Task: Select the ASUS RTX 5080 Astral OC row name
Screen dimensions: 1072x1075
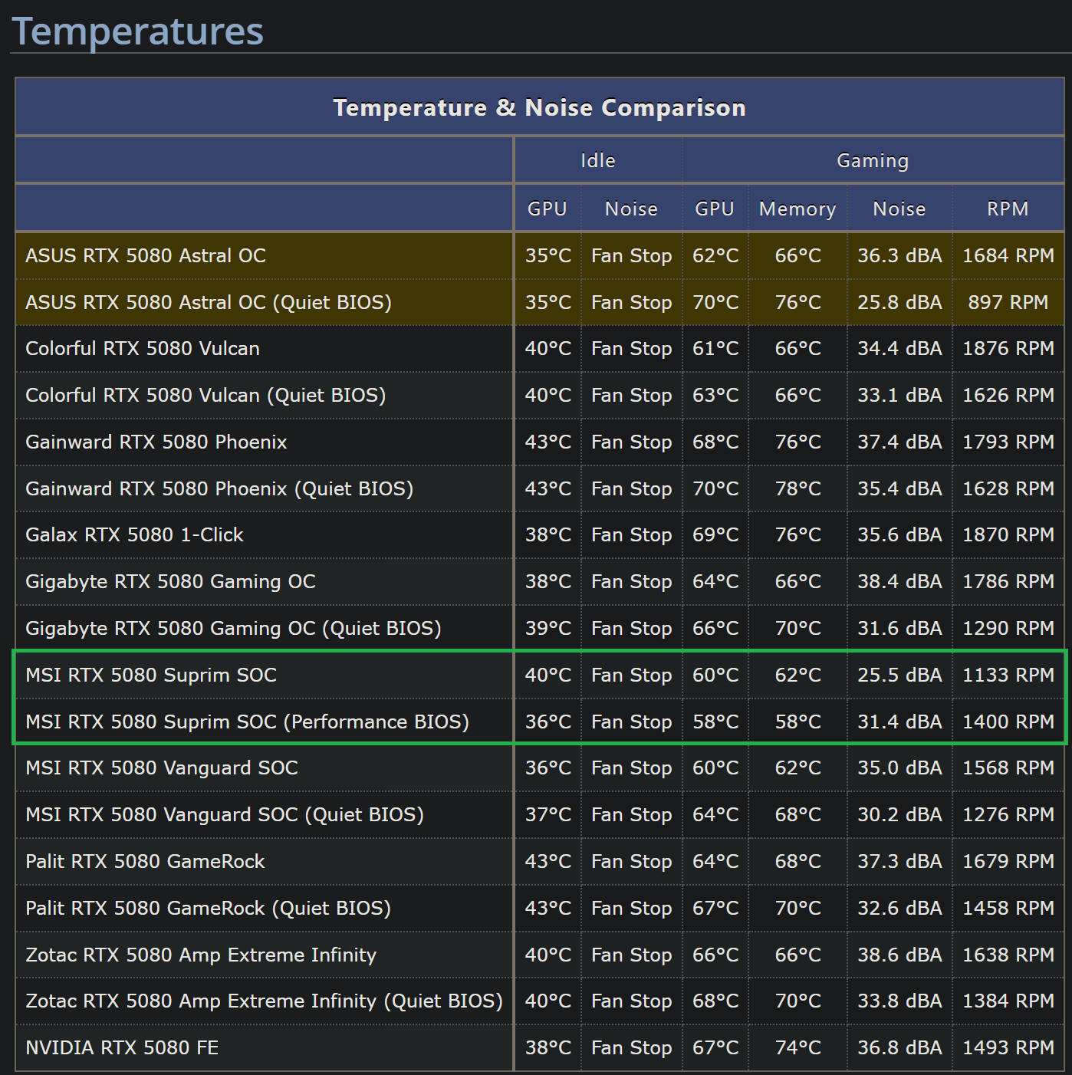Action: pyautogui.click(x=146, y=255)
